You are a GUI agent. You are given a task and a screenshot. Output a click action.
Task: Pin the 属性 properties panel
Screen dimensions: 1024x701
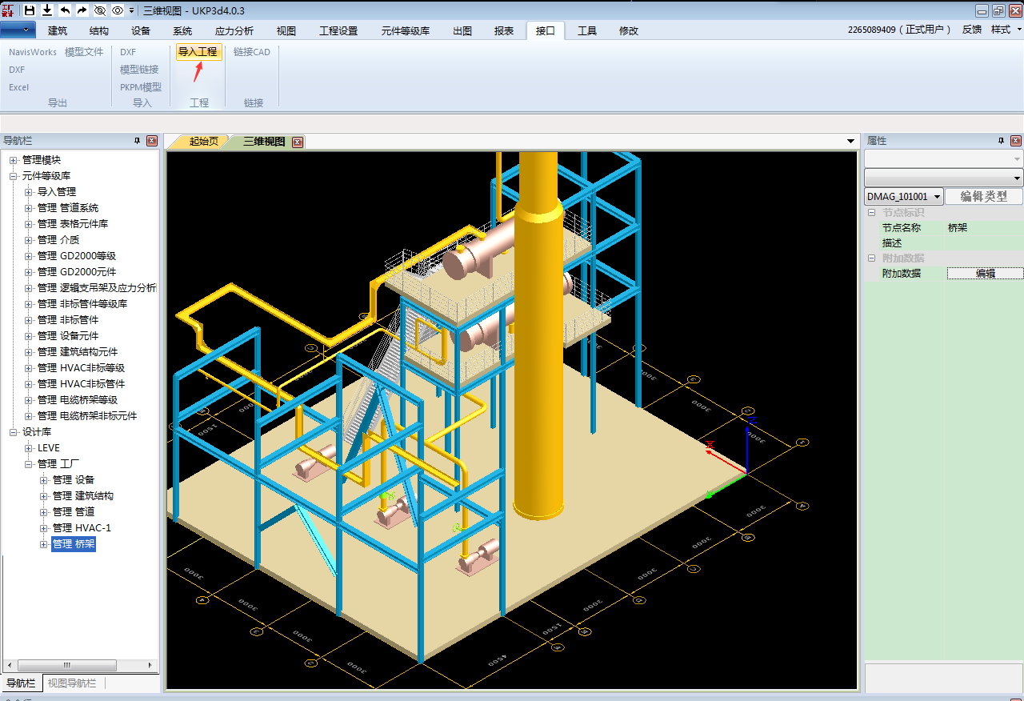click(x=1001, y=141)
